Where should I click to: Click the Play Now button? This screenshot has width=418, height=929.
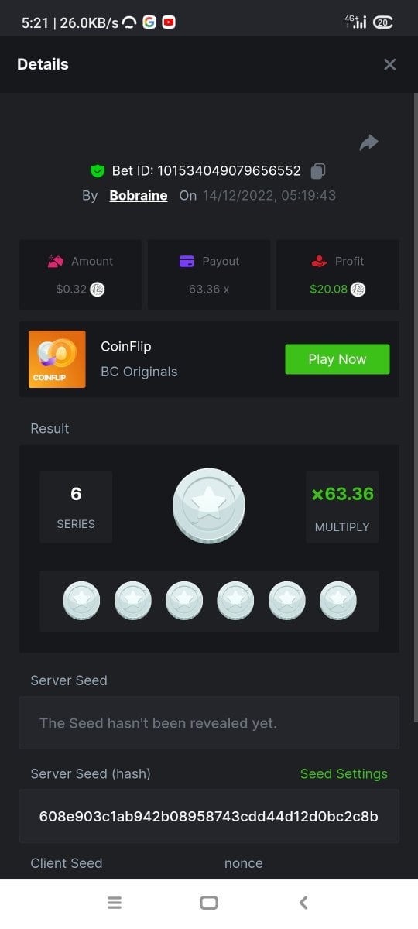pos(337,359)
